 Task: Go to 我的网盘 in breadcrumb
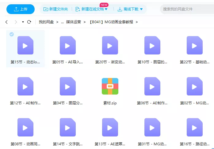pos(46,22)
